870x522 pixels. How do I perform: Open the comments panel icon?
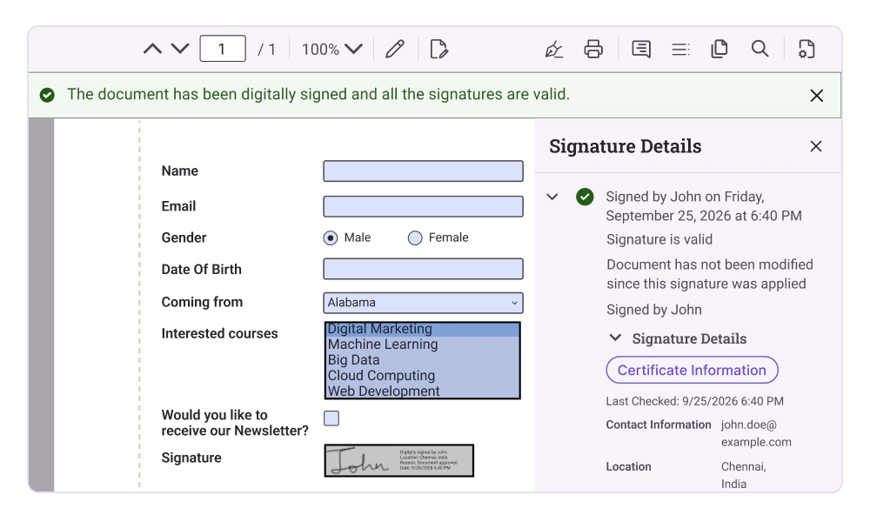(641, 49)
